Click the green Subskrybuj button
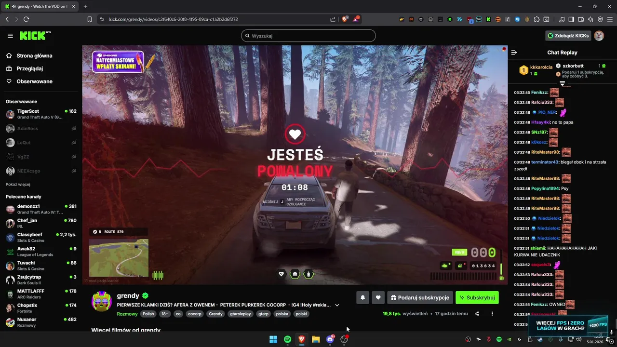The height and width of the screenshot is (347, 617). tap(477, 297)
